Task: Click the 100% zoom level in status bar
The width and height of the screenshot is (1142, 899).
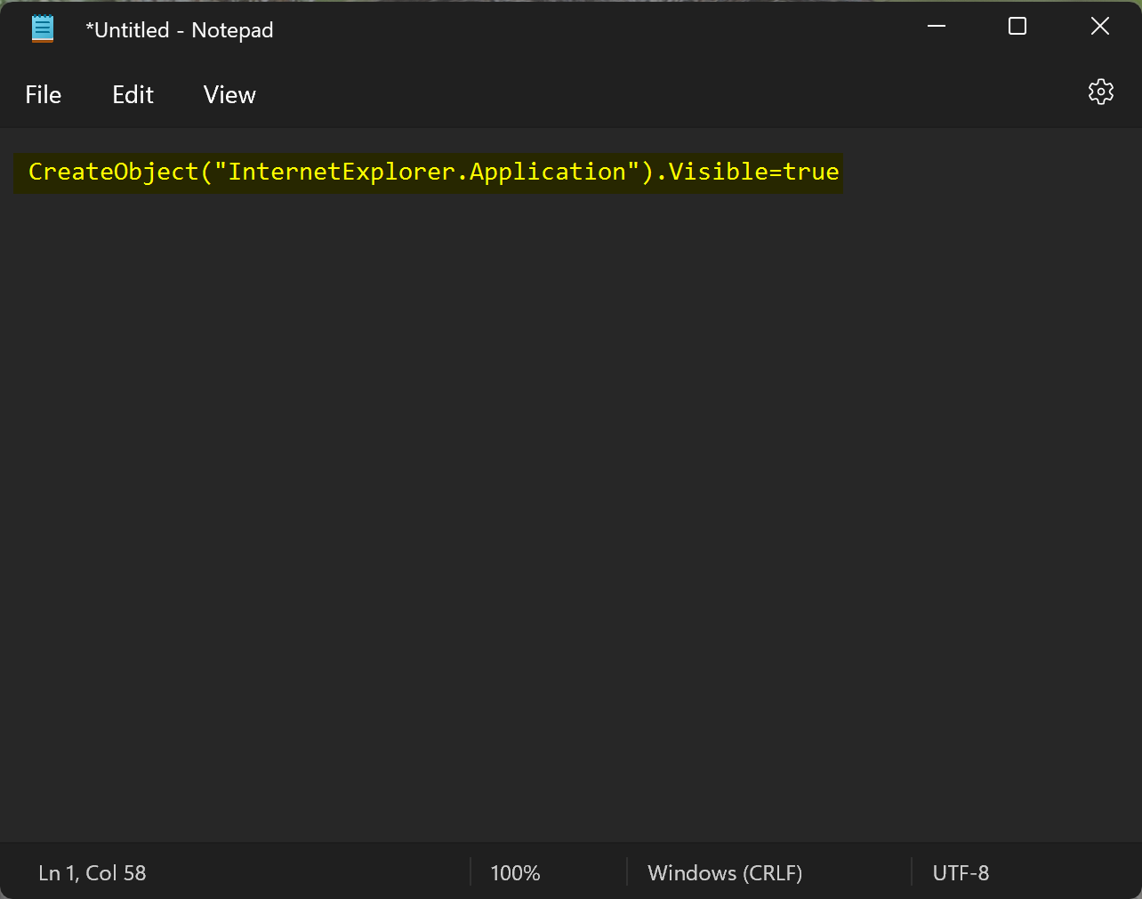Action: [x=515, y=873]
